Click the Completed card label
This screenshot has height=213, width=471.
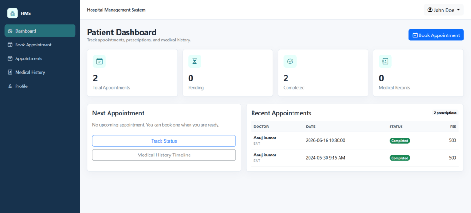(x=294, y=88)
